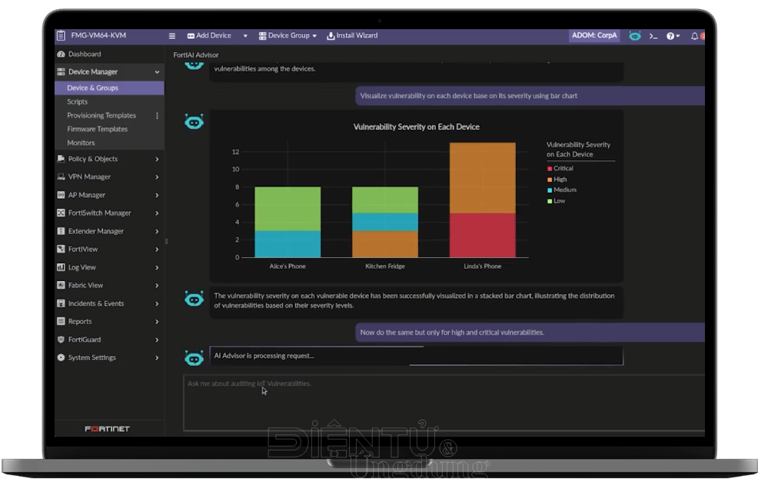Expand the Incidents & Events chevron

pos(157,304)
